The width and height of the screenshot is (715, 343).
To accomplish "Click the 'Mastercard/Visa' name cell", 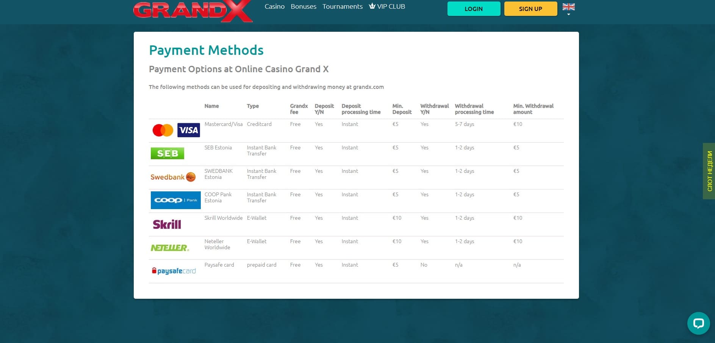I will pyautogui.click(x=224, y=124).
